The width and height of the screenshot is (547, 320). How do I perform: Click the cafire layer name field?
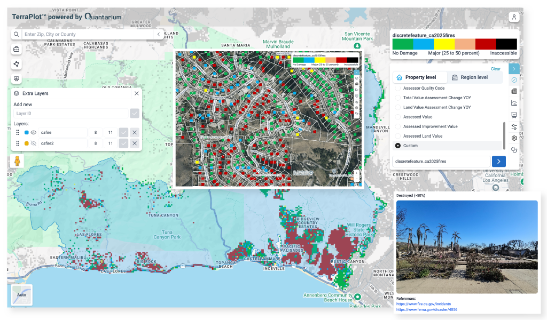63,132
